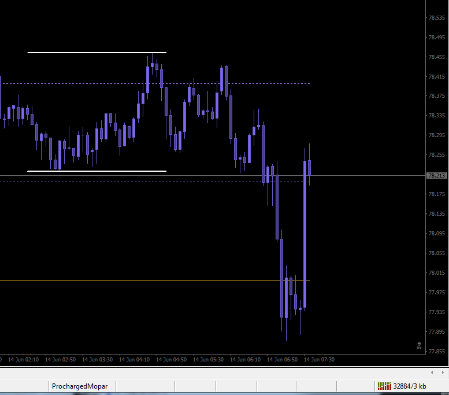Click the 78.295 price scale label

point(437,135)
